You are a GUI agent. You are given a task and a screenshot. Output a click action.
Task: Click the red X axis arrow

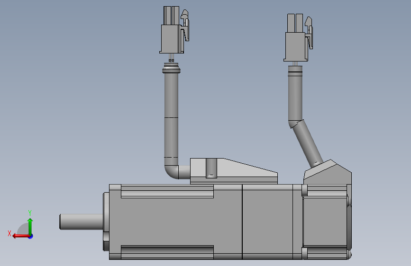(21, 236)
